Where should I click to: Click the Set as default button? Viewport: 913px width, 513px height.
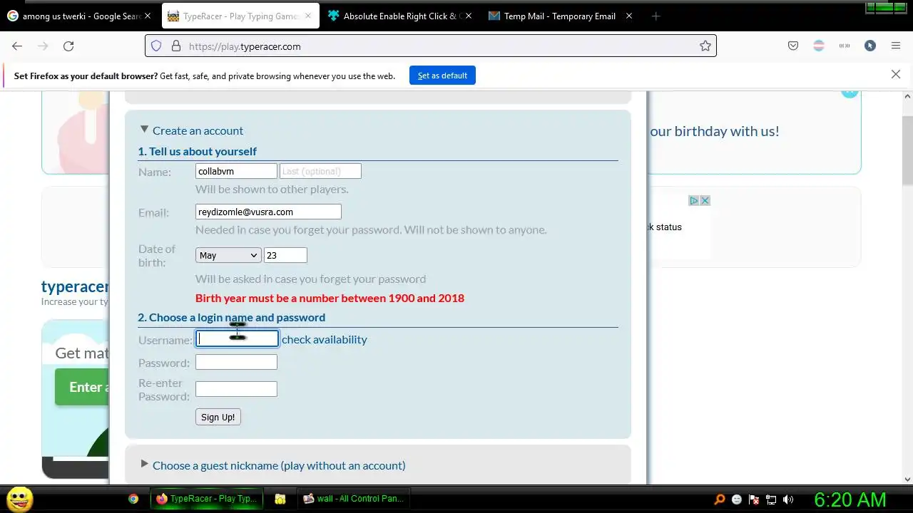click(442, 76)
